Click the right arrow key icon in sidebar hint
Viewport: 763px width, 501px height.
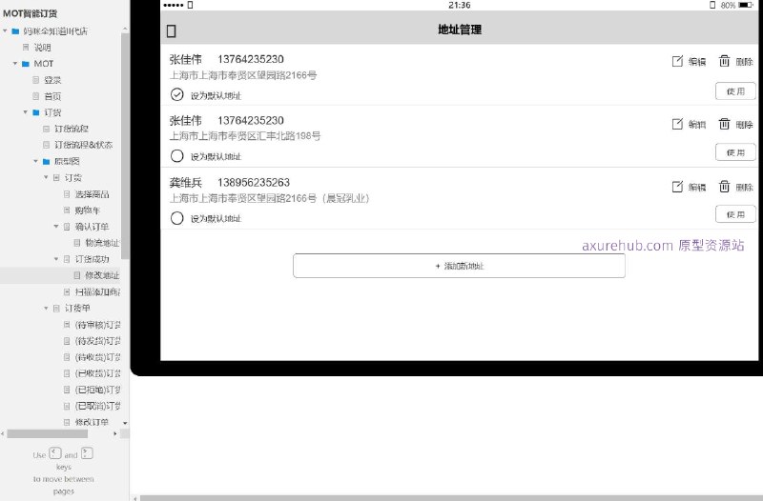click(x=87, y=453)
